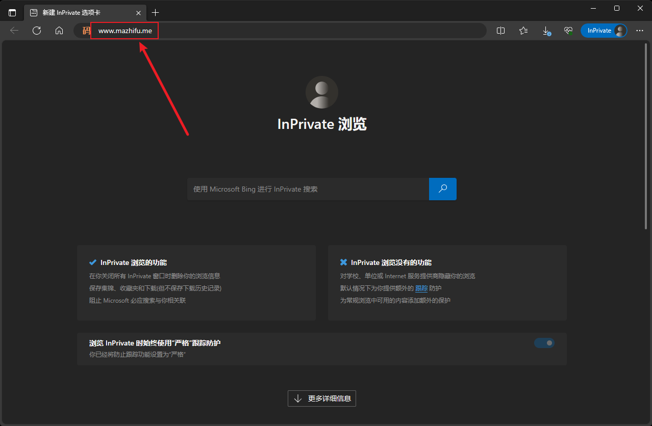Refresh the page with reload icon

(x=37, y=31)
